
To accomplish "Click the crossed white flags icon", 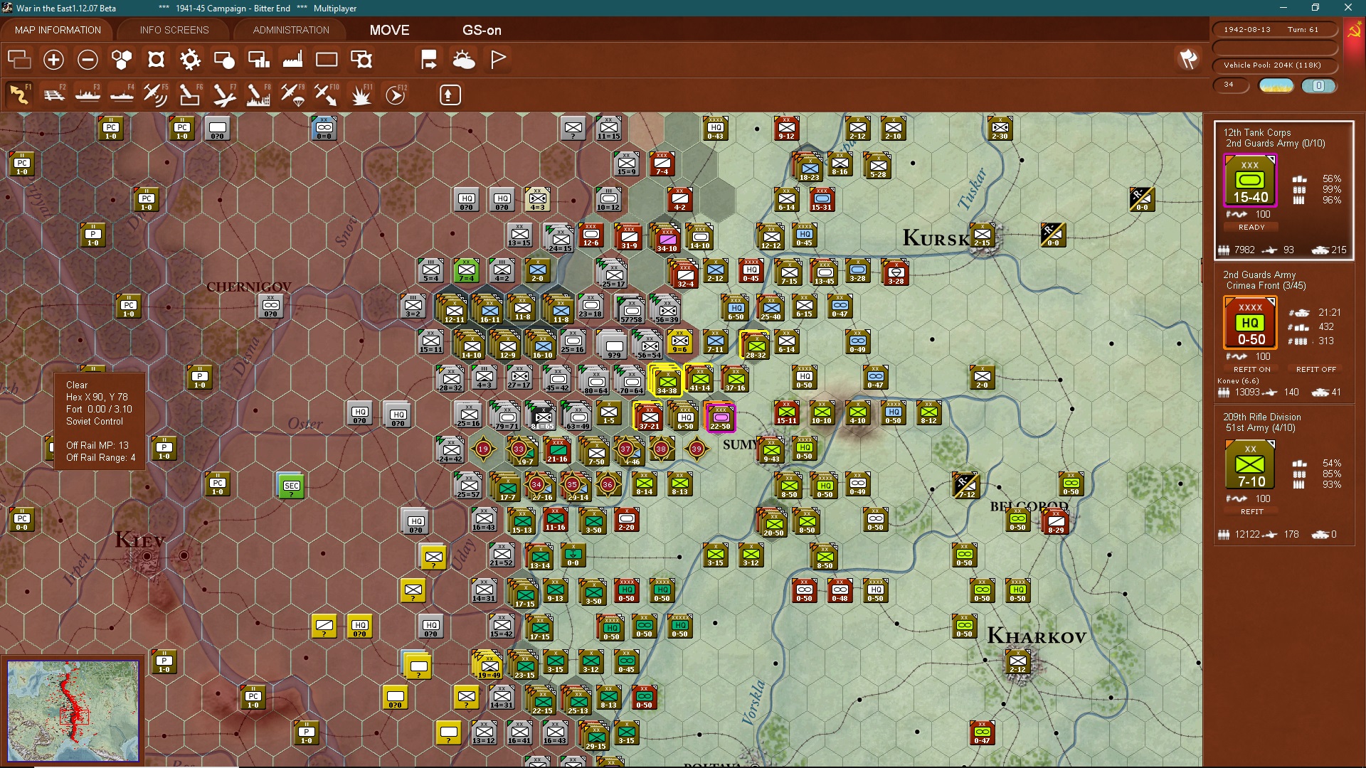I will (x=1187, y=59).
